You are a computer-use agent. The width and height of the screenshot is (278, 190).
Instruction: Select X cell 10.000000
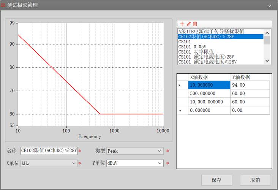pyautogui.click(x=209, y=85)
